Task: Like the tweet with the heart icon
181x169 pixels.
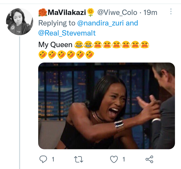Action: pyautogui.click(x=114, y=159)
